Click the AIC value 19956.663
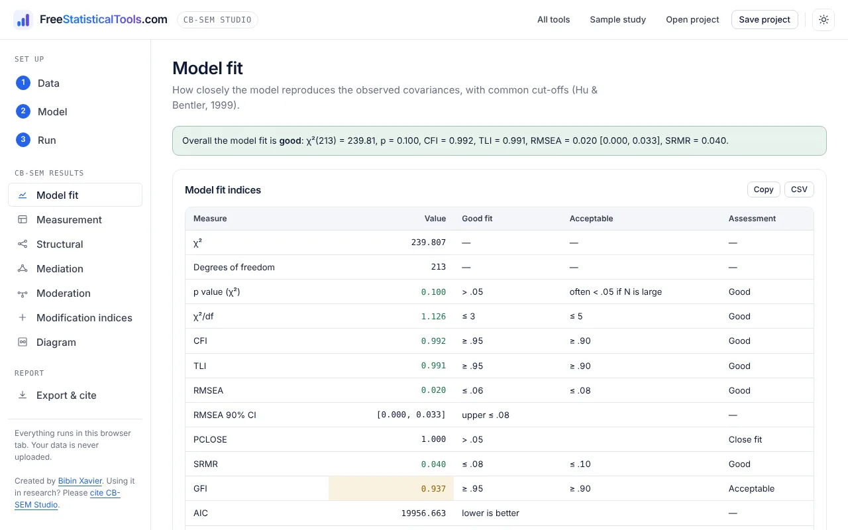This screenshot has width=848, height=530. [423, 513]
